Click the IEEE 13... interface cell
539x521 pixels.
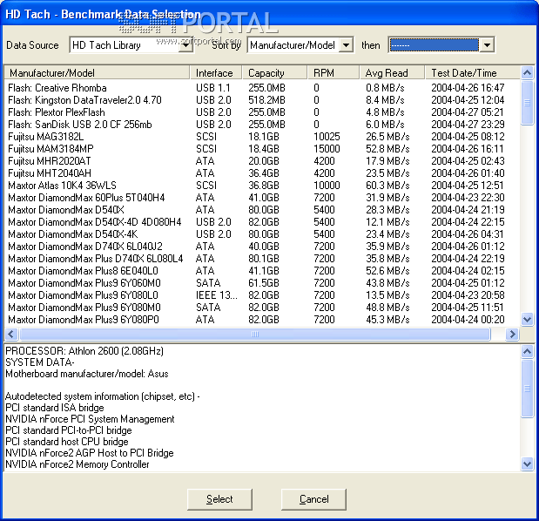click(216, 295)
